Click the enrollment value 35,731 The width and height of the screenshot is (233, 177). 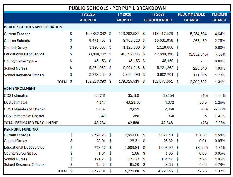100,95
